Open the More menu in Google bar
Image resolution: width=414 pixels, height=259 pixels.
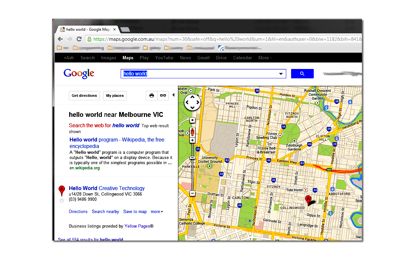coord(265,58)
